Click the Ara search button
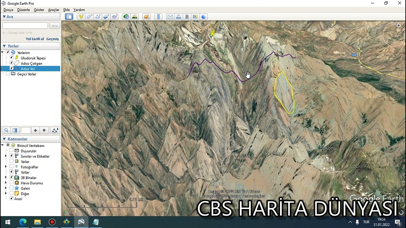406x228 pixels. click(x=55, y=26)
